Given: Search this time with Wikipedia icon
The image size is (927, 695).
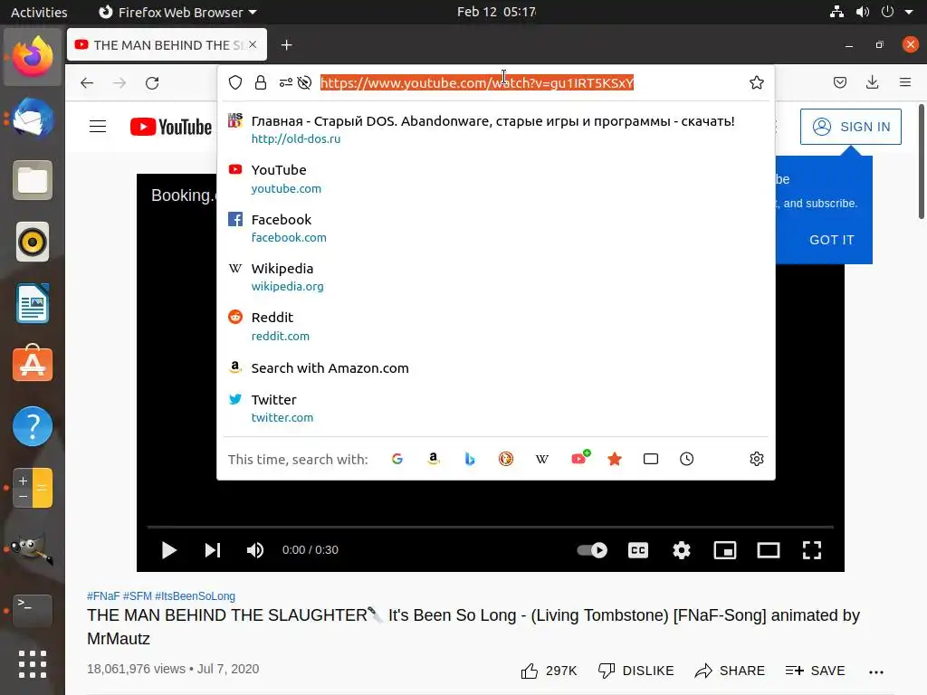Looking at the screenshot, I should pos(542,459).
